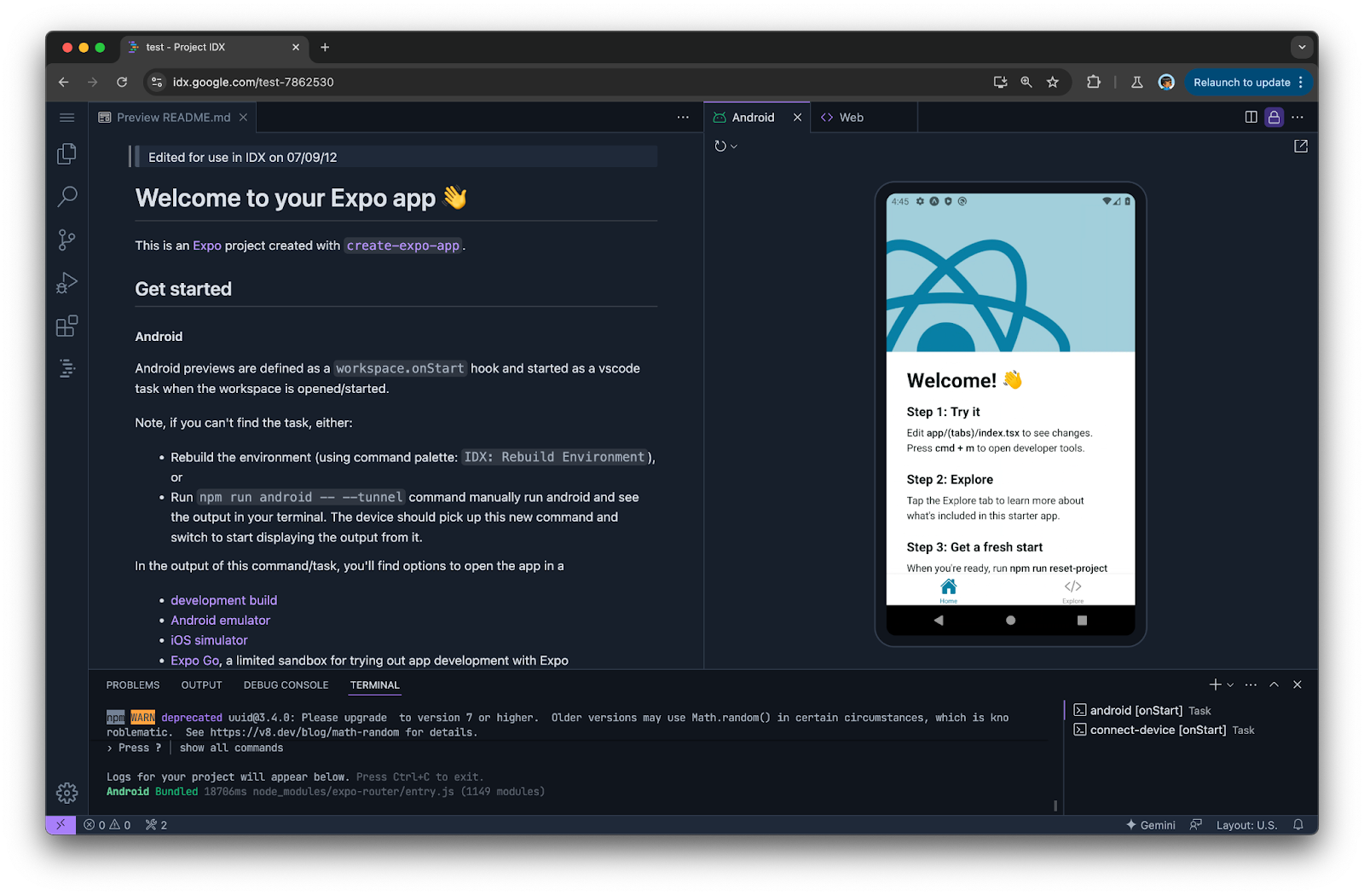
Task: Switch to the OUTPUT tab
Action: pos(201,685)
